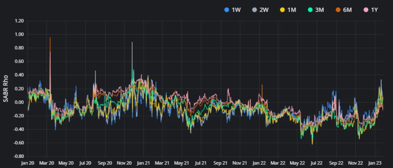Toggle the 3M series in the legend
Image resolution: width=393 pixels, height=168 pixels.
click(x=316, y=10)
